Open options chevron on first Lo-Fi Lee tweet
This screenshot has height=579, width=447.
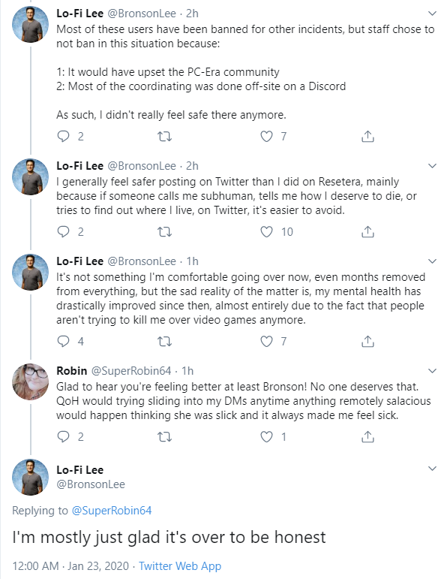coord(432,14)
